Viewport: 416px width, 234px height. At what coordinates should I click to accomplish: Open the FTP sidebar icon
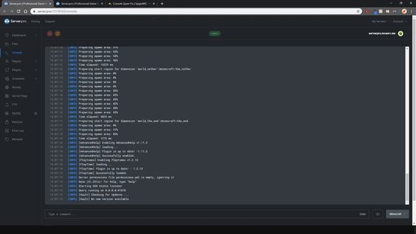[7, 105]
